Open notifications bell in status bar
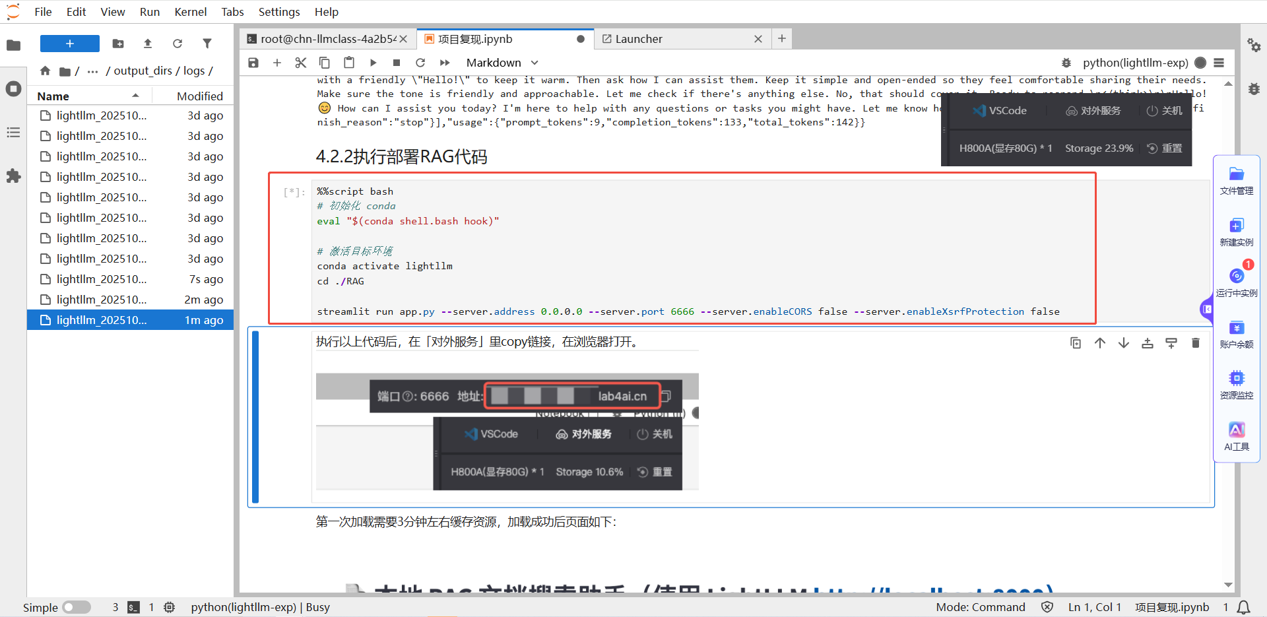1267x617 pixels. tap(1243, 607)
